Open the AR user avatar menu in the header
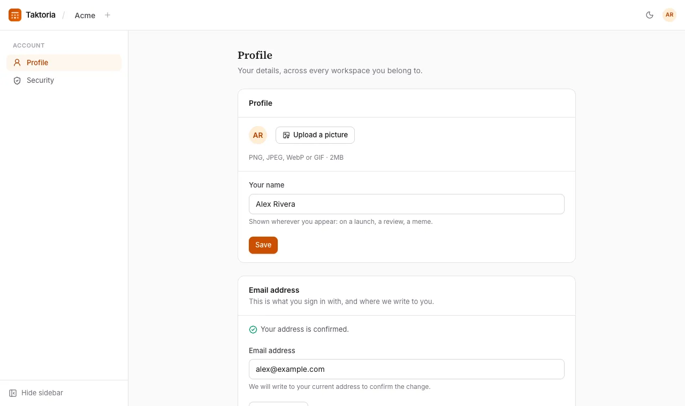This screenshot has height=406, width=685. [x=669, y=15]
